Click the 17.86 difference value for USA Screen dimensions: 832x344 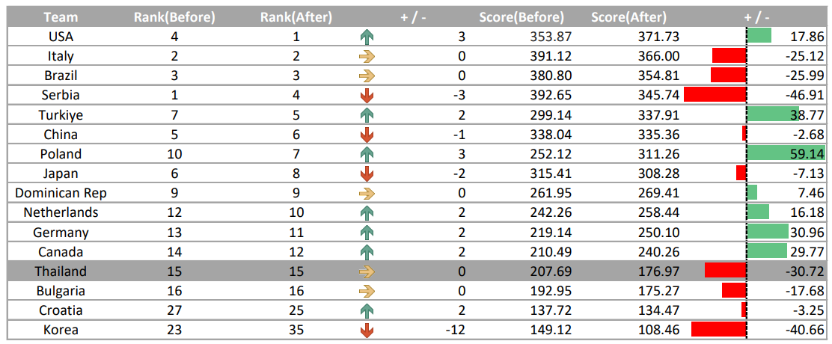click(807, 37)
